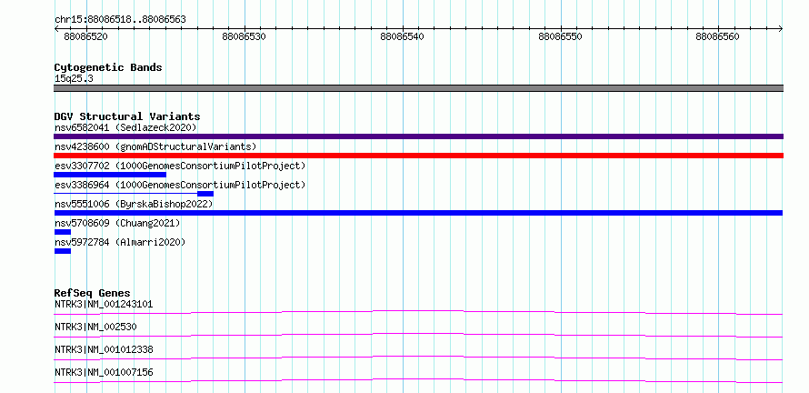Click the NM_001243101 magenta intron line

(x=418, y=312)
